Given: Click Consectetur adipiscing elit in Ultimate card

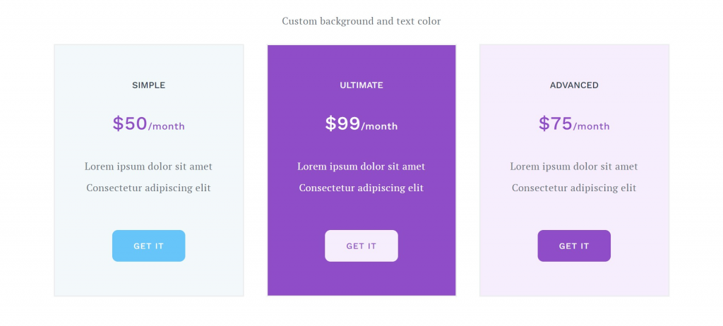Looking at the screenshot, I should click(x=361, y=188).
